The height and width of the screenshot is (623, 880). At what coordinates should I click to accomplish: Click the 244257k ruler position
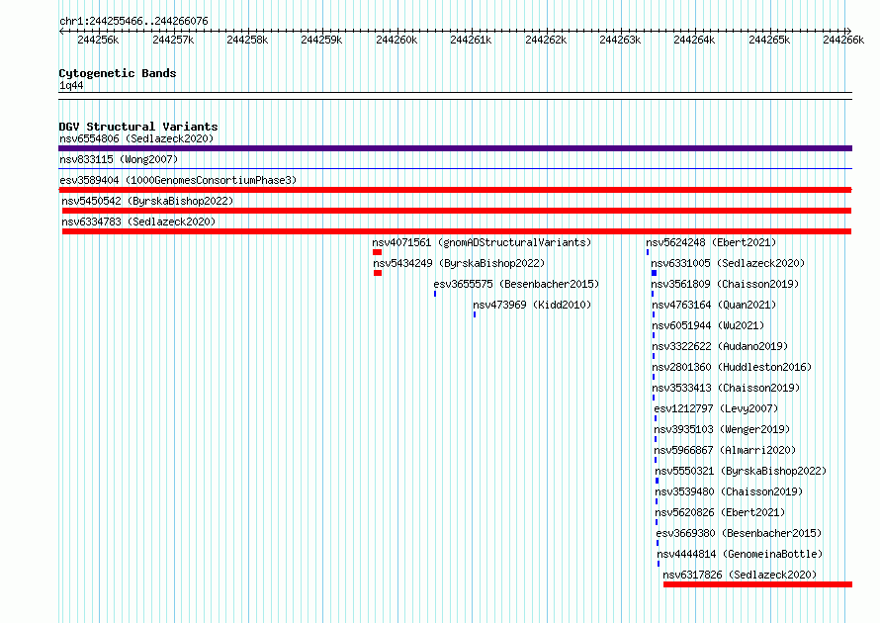(173, 40)
